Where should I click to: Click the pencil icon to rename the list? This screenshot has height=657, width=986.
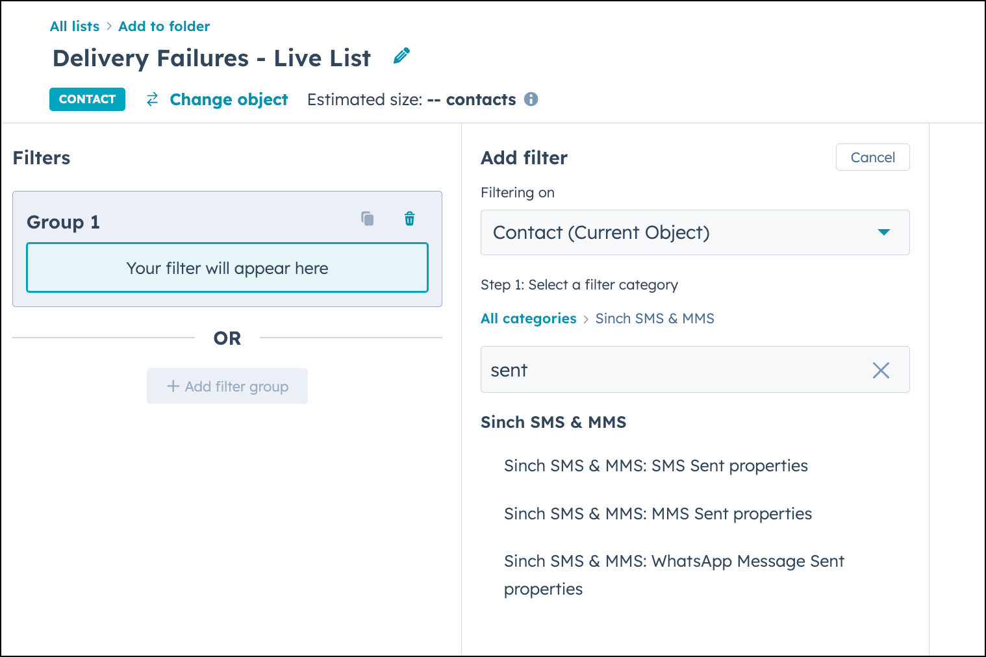coord(401,56)
